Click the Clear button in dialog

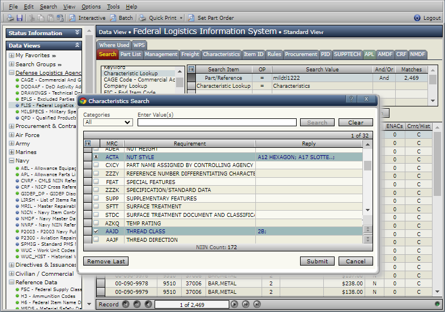356,122
